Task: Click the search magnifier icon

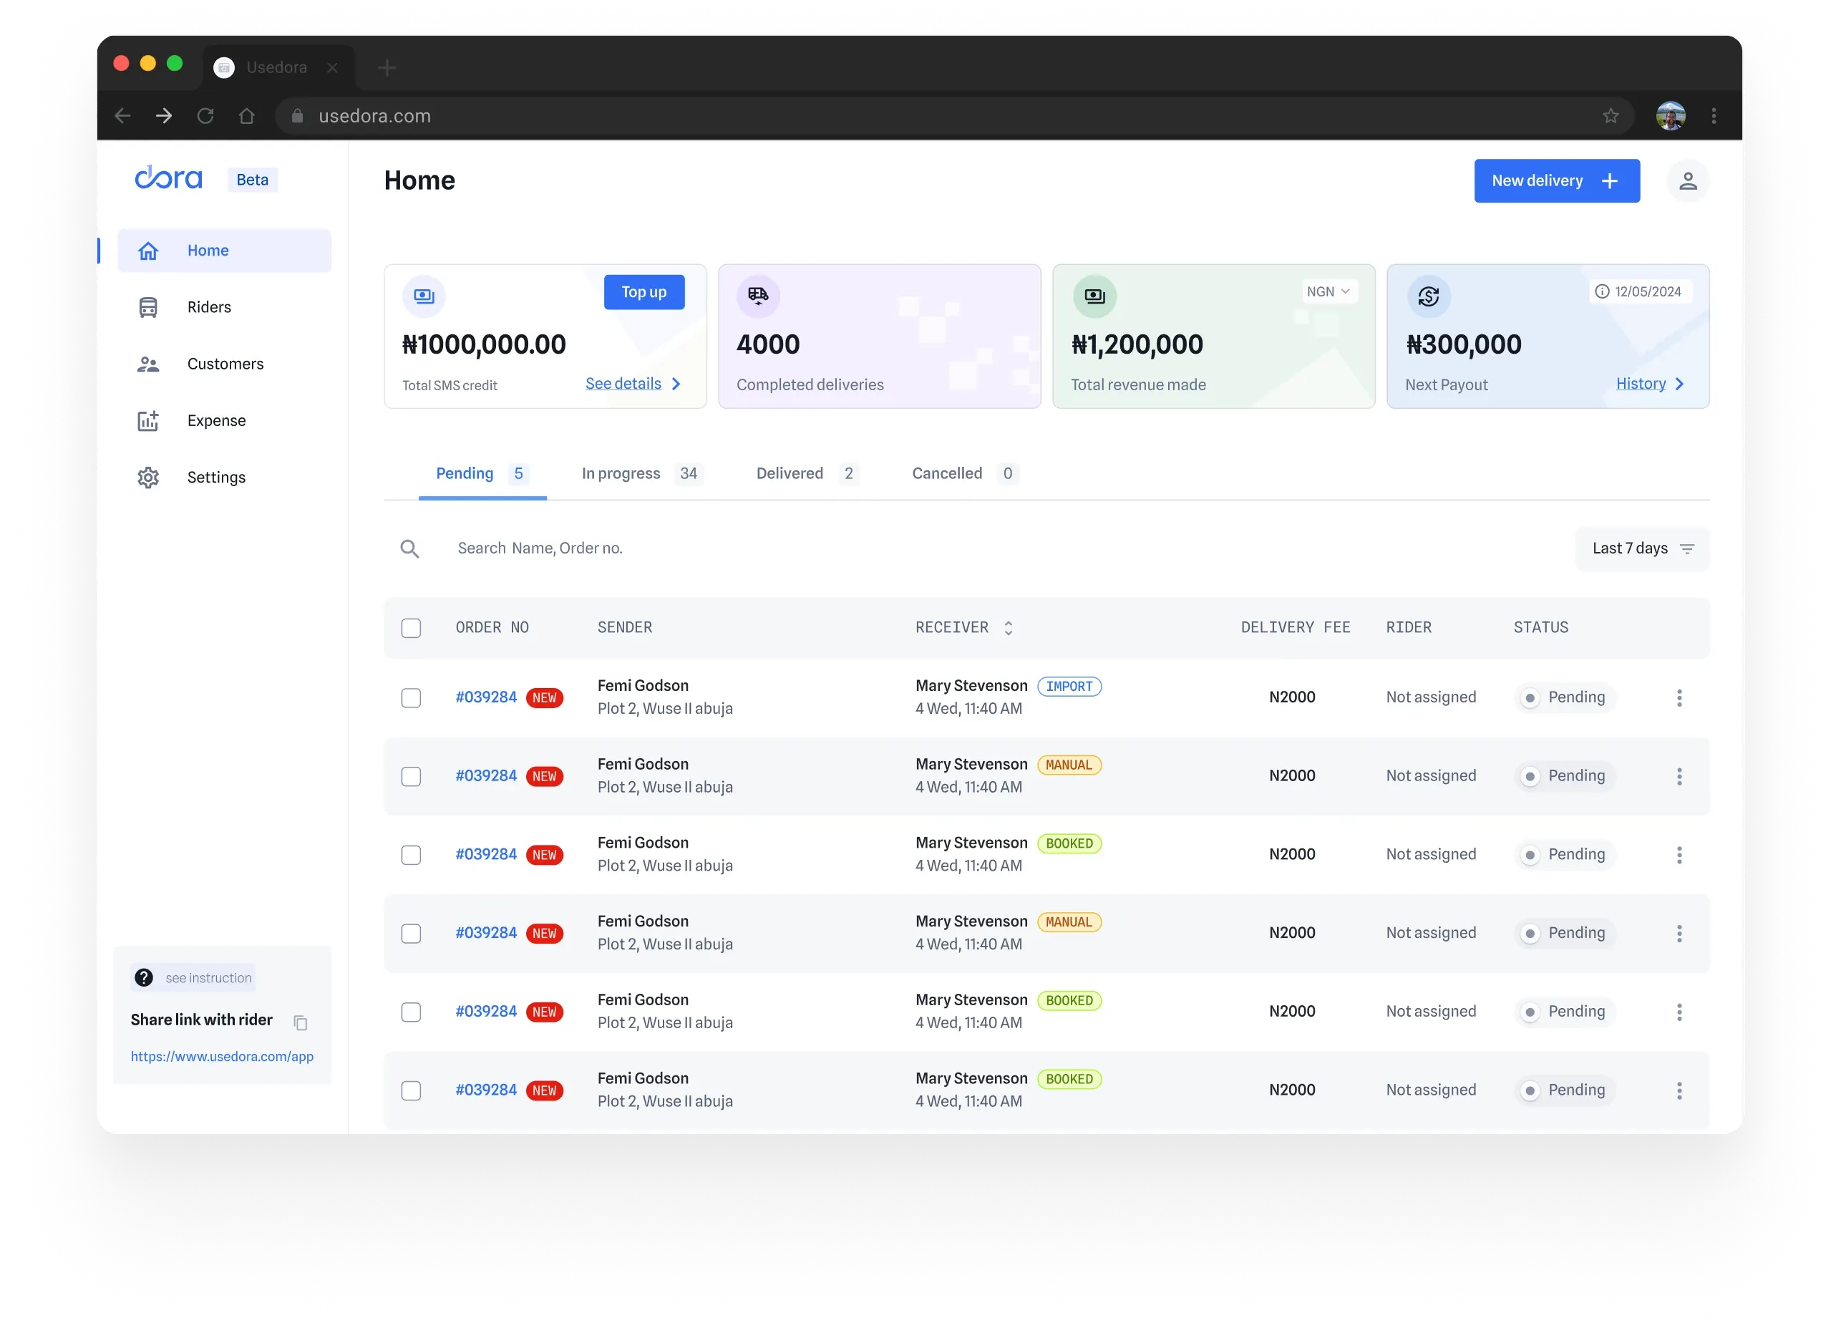Action: point(410,548)
